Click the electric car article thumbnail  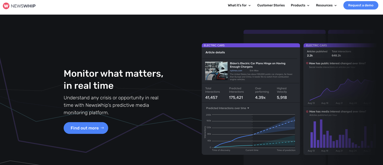[216, 71]
